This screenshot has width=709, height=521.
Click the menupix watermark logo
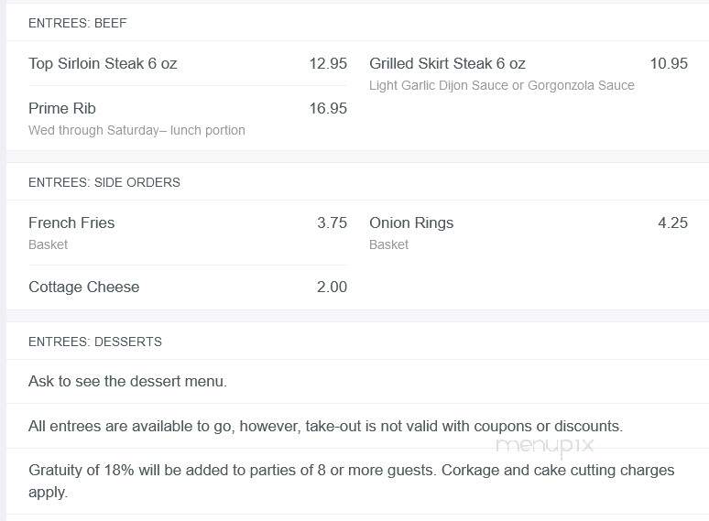tap(544, 447)
